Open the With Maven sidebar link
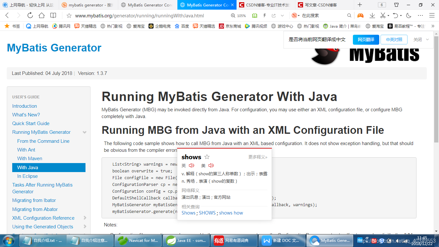The width and height of the screenshot is (439, 247). pyautogui.click(x=30, y=159)
